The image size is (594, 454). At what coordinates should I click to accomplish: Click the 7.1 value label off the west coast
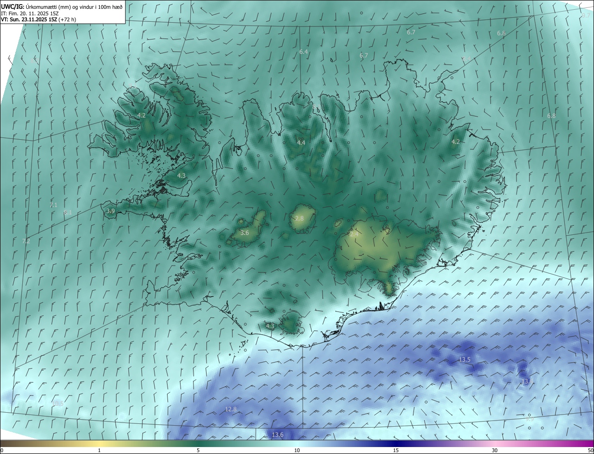(x=53, y=205)
